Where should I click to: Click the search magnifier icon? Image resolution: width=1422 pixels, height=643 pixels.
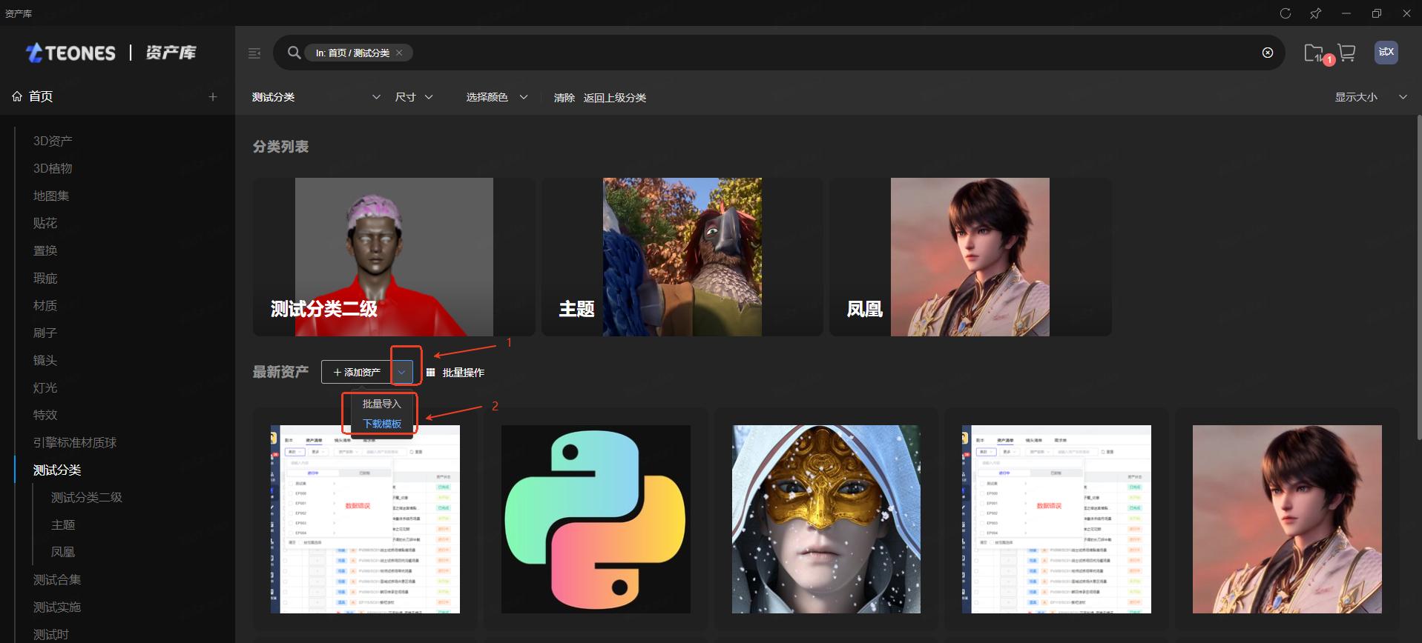(294, 53)
